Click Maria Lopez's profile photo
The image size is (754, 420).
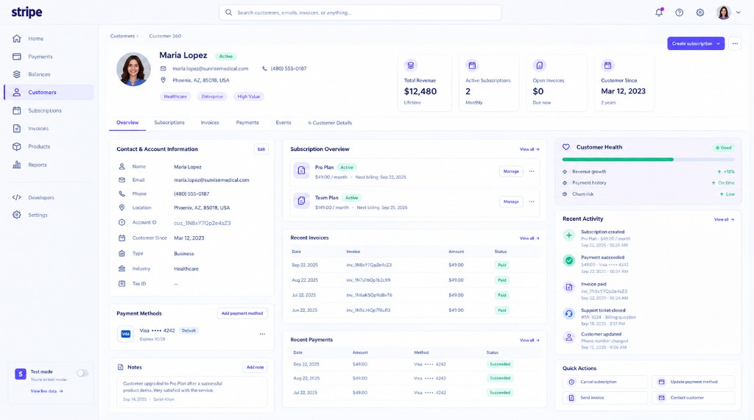click(x=134, y=69)
